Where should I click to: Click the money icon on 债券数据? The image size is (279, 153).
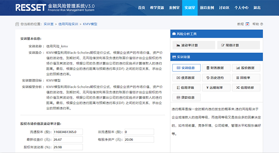point(178,78)
